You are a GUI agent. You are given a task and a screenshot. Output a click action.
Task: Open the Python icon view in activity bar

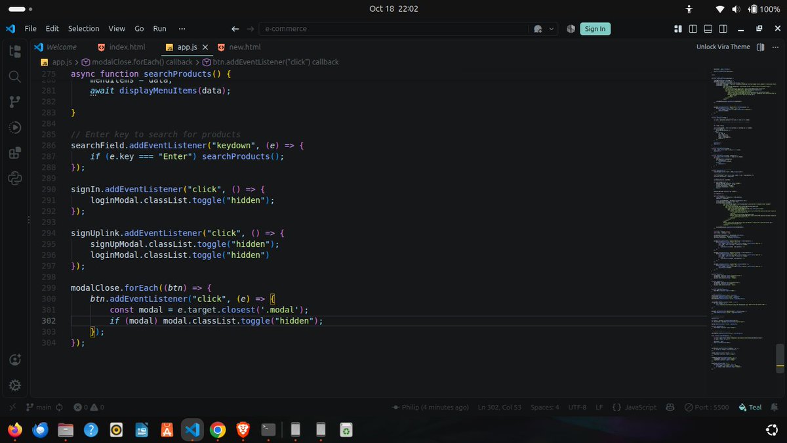pos(15,178)
